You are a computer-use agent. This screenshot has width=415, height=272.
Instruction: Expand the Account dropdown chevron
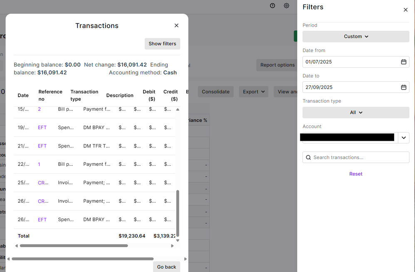[403, 138]
